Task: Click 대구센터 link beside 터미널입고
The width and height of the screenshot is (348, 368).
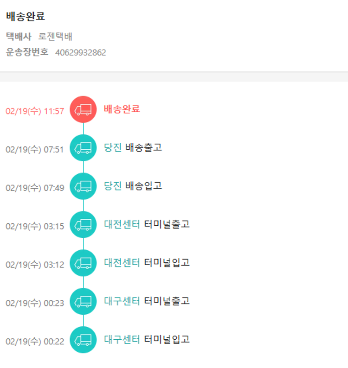Action: pyautogui.click(x=122, y=340)
